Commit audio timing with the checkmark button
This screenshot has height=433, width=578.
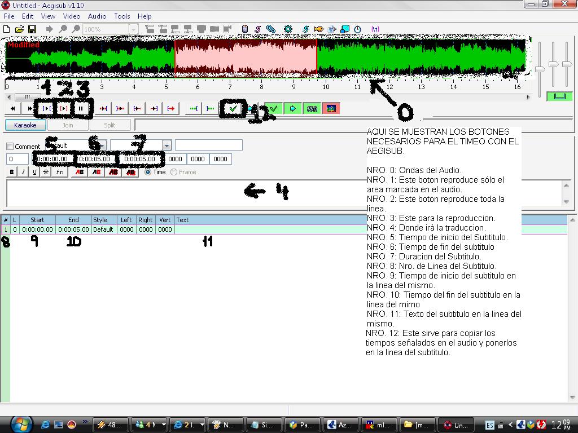pyautogui.click(x=233, y=109)
